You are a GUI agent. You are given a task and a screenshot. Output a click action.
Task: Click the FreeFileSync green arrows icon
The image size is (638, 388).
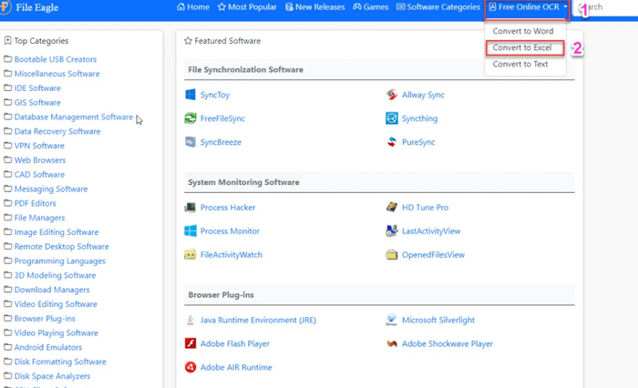(190, 118)
